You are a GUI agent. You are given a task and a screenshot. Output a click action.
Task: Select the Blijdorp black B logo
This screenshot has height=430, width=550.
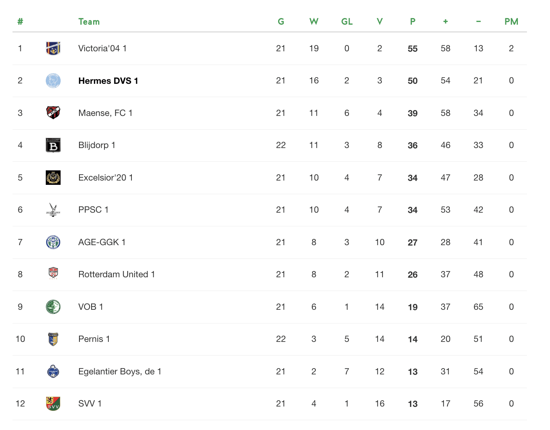[x=53, y=145]
